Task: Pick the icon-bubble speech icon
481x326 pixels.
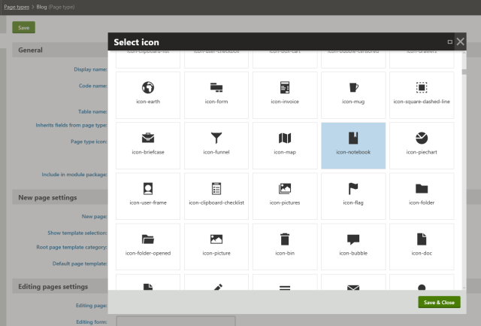Action: (353, 247)
